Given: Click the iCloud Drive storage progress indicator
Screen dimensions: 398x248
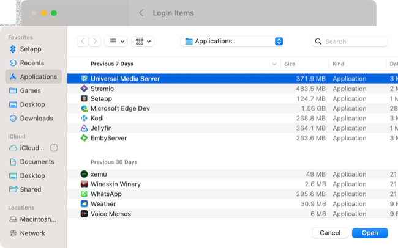Looking at the screenshot, I should [54, 148].
